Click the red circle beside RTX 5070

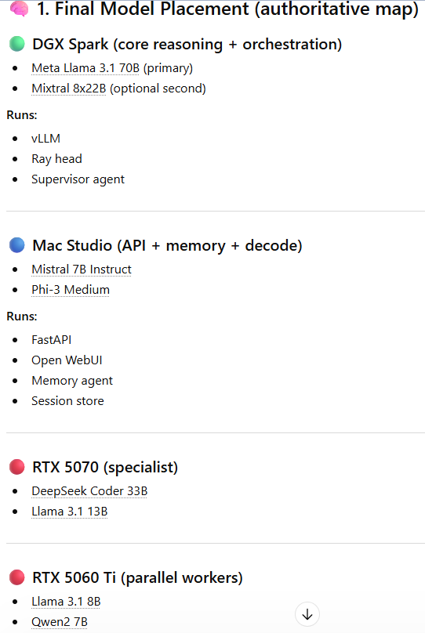17,467
